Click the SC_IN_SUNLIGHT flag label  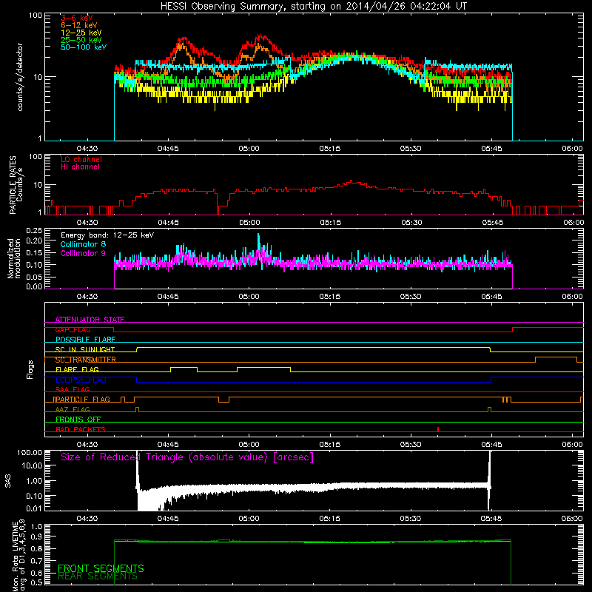(x=85, y=349)
